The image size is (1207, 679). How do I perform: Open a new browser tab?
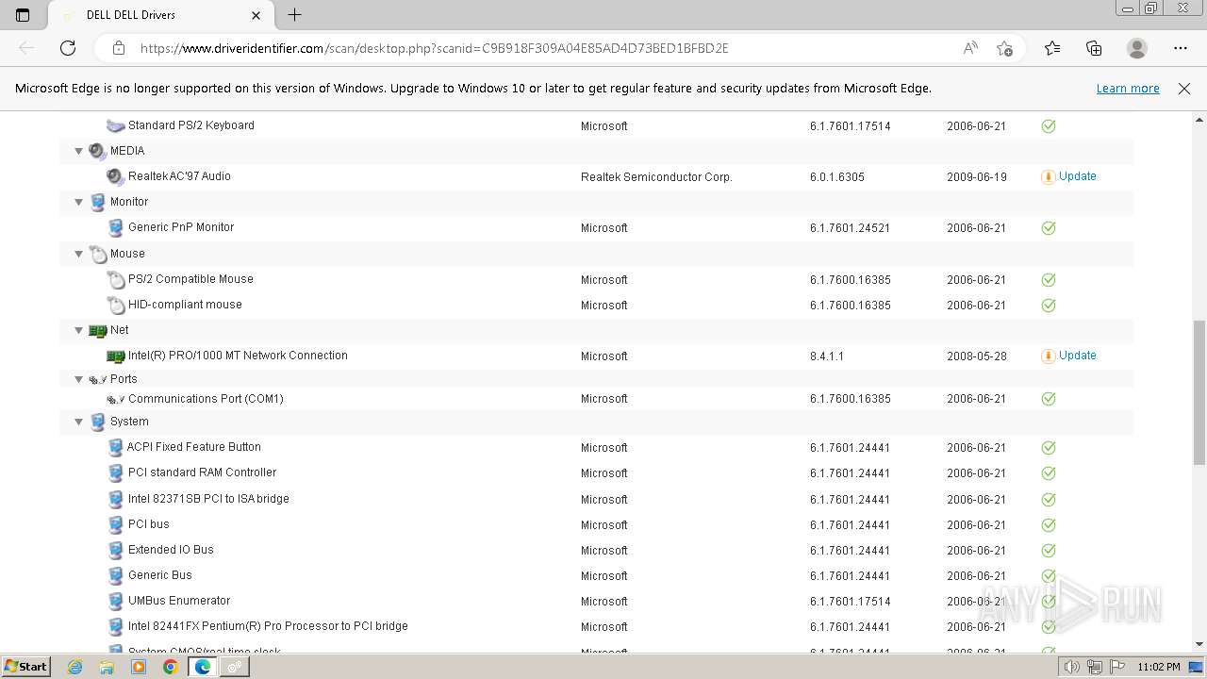click(x=294, y=15)
